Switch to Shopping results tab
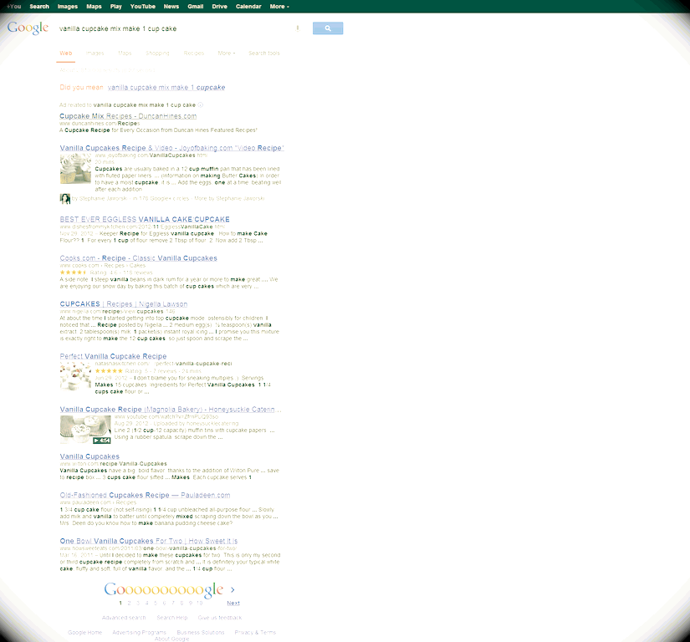The image size is (690, 642). click(157, 53)
